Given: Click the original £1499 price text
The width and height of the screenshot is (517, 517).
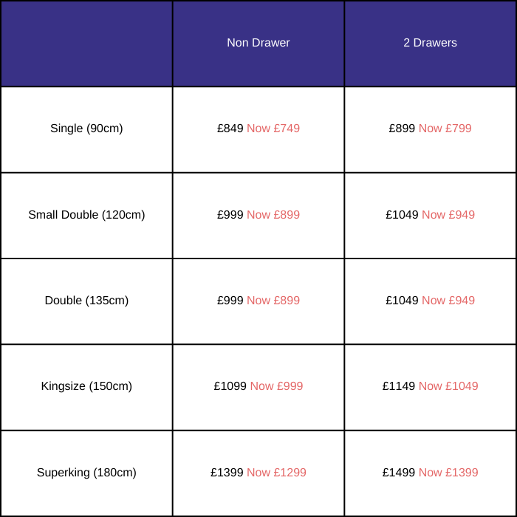Looking at the screenshot, I should (x=399, y=473).
